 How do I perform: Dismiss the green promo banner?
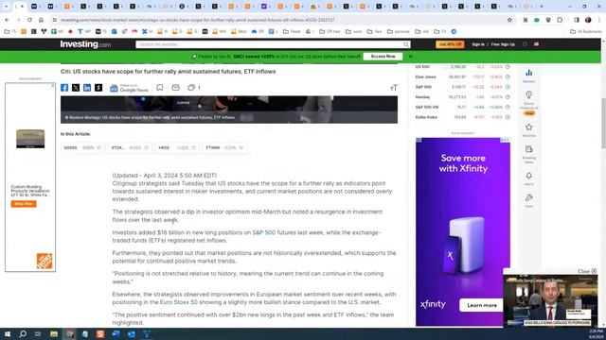(410, 57)
